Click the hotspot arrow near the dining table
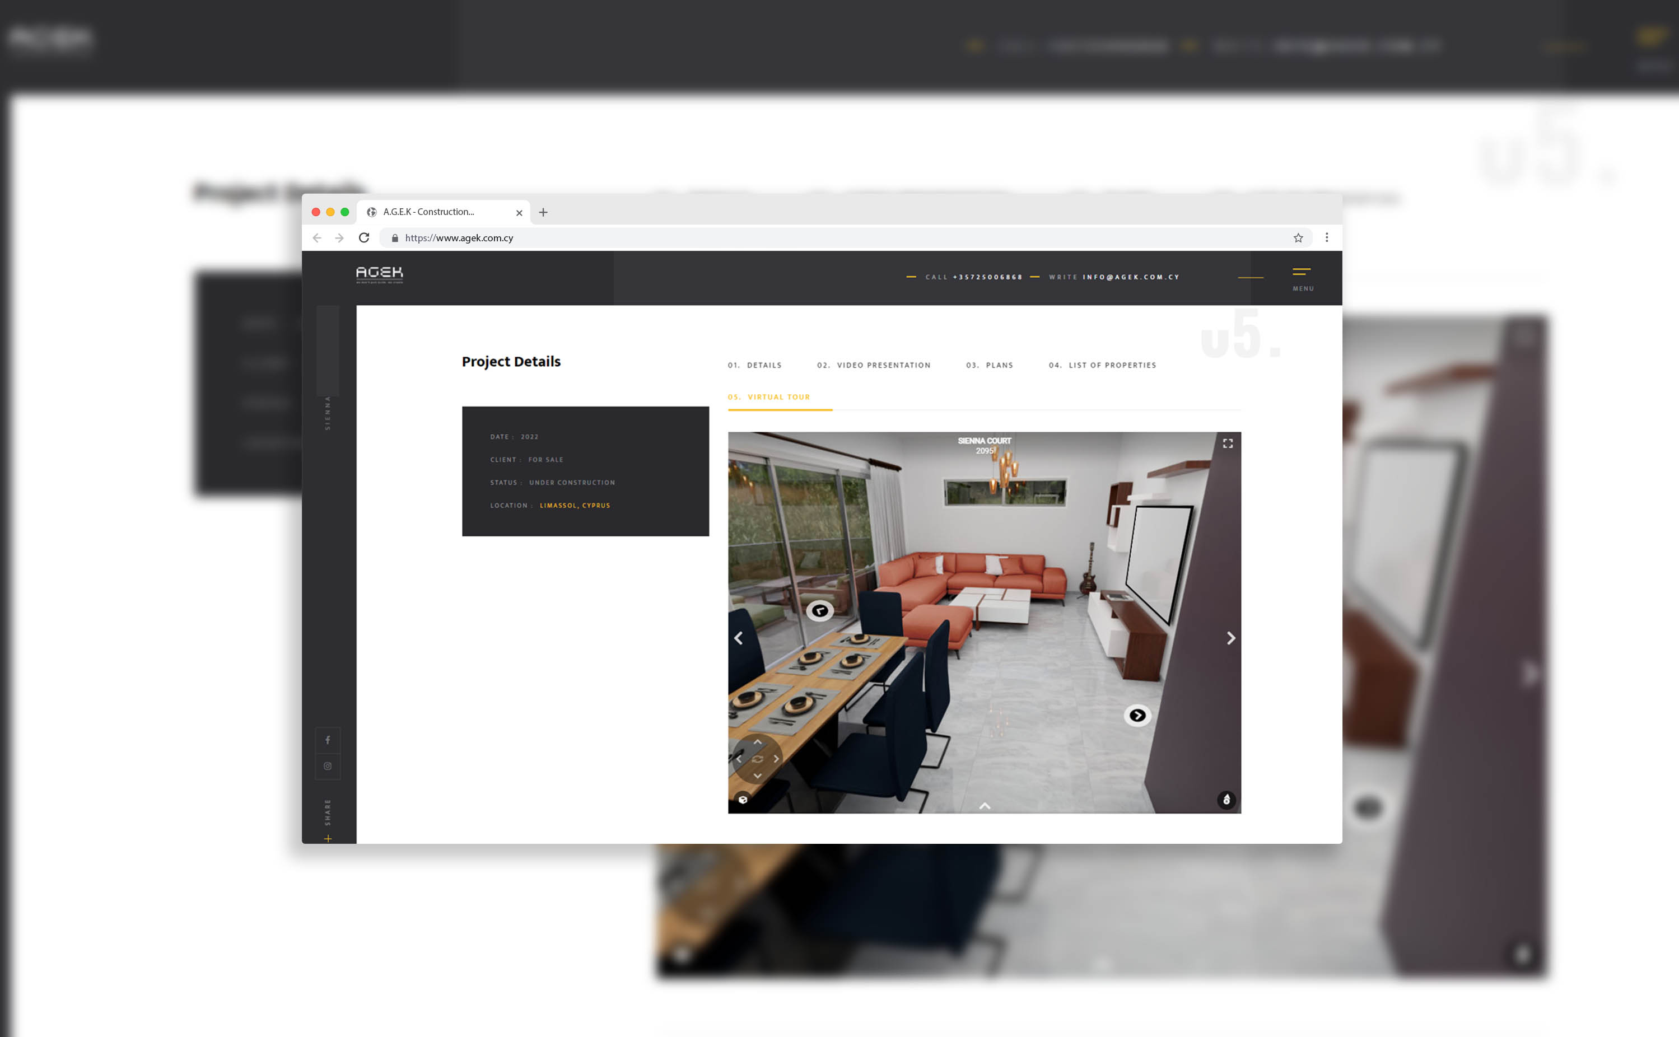This screenshot has width=1679, height=1037. [819, 610]
